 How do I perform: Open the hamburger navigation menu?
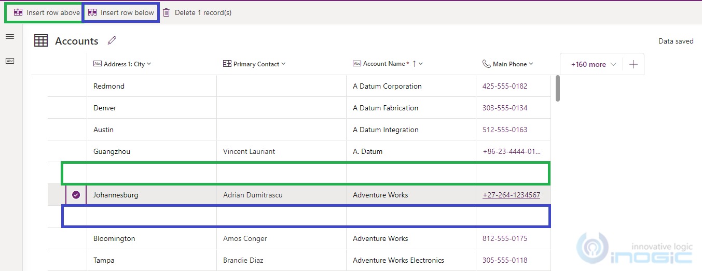click(x=10, y=36)
